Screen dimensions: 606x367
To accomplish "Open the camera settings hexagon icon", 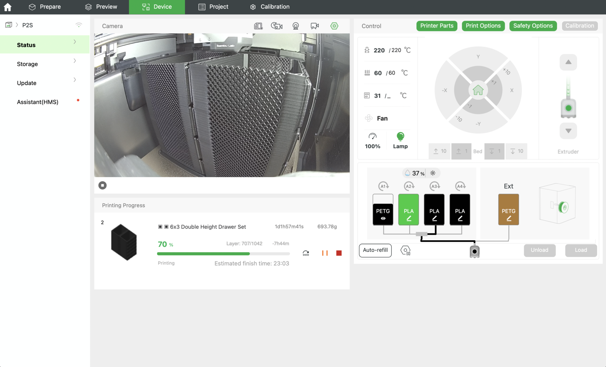I will coord(334,26).
